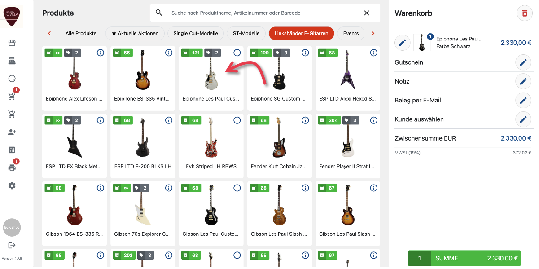Edit the Gutschein row in cart

[x=523, y=62]
